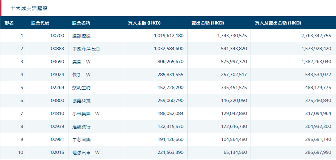This screenshot has width=336, height=160.
Task: Click buy amount 1,019,612,180
Action: tap(169, 36)
